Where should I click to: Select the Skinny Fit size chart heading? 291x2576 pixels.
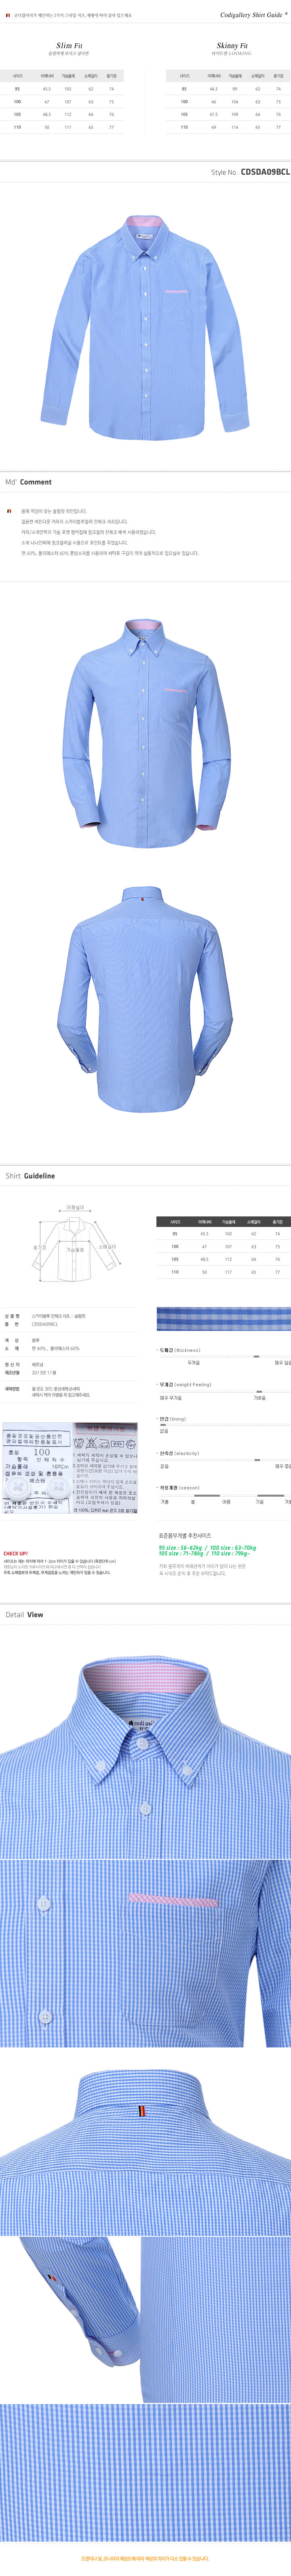(231, 46)
